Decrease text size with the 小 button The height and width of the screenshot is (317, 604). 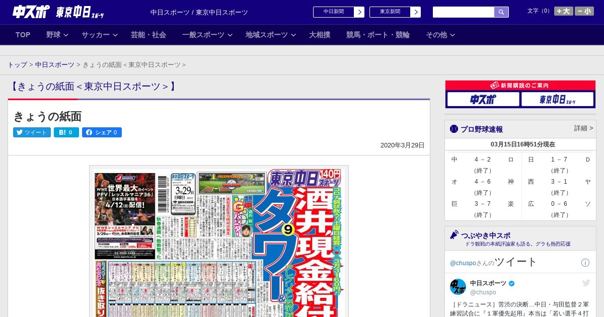point(584,11)
